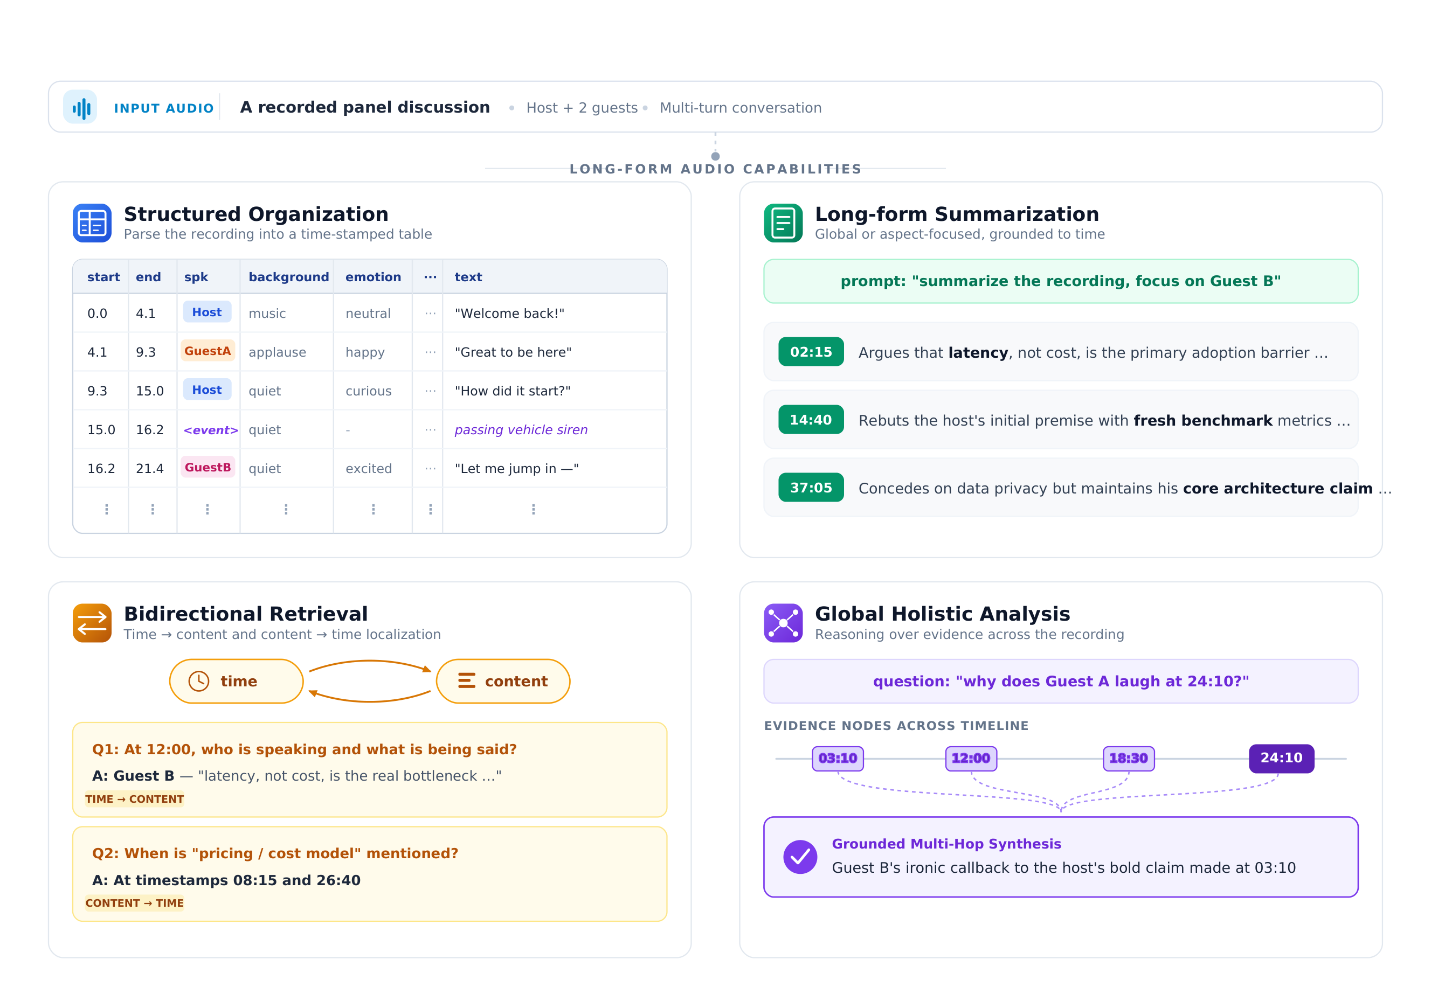Click the Q2 pricing / cost model question
The width and height of the screenshot is (1431, 994).
coord(275,853)
